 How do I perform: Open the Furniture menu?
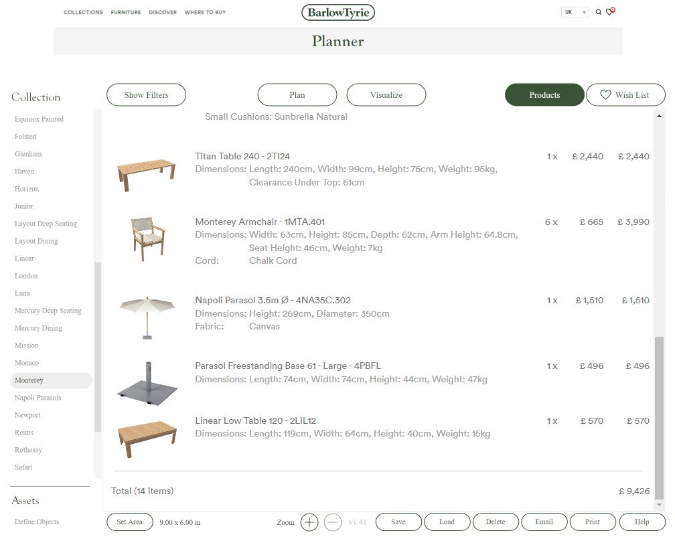(x=126, y=12)
